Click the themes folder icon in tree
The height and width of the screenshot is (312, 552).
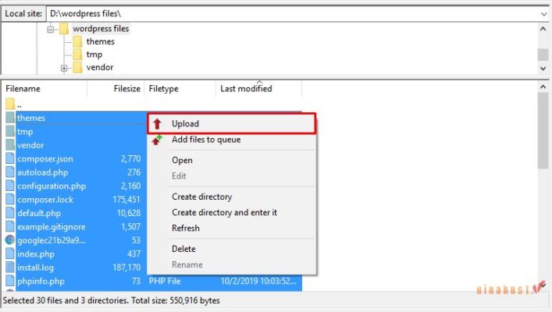77,41
